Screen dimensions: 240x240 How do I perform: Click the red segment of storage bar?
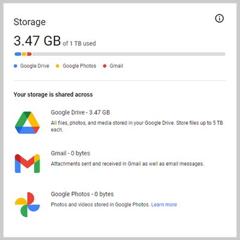tap(29, 54)
